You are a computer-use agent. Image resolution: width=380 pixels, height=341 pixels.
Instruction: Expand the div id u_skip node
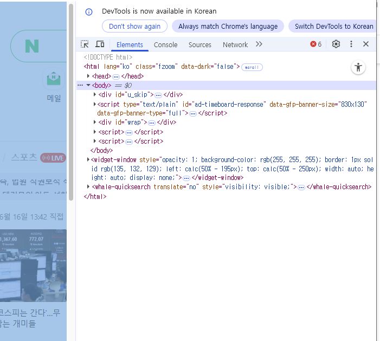pyautogui.click(x=95, y=94)
